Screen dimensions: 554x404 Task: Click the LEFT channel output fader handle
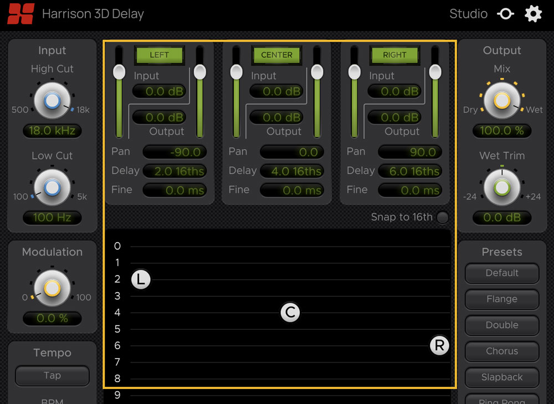point(200,72)
